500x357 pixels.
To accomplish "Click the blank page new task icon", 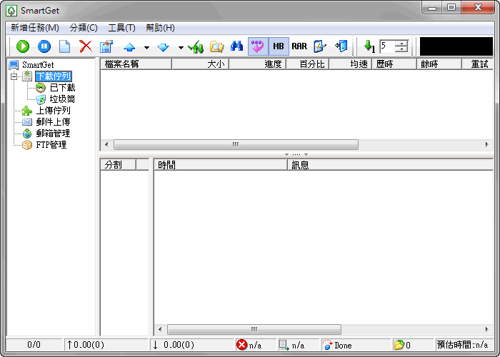I will pyautogui.click(x=64, y=46).
